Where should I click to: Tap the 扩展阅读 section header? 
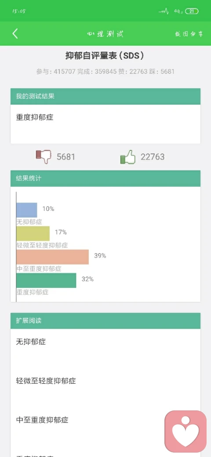(x=105, y=321)
